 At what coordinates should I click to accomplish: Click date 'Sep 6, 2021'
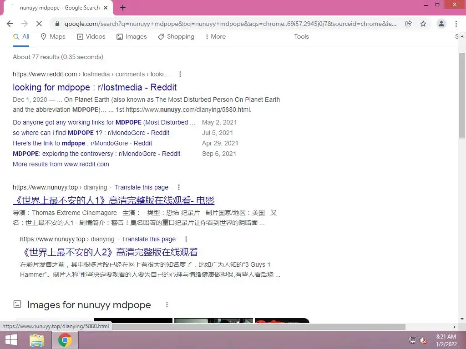pos(219,154)
